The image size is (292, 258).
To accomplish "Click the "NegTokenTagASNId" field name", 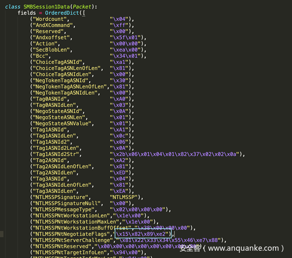I will [60, 81].
